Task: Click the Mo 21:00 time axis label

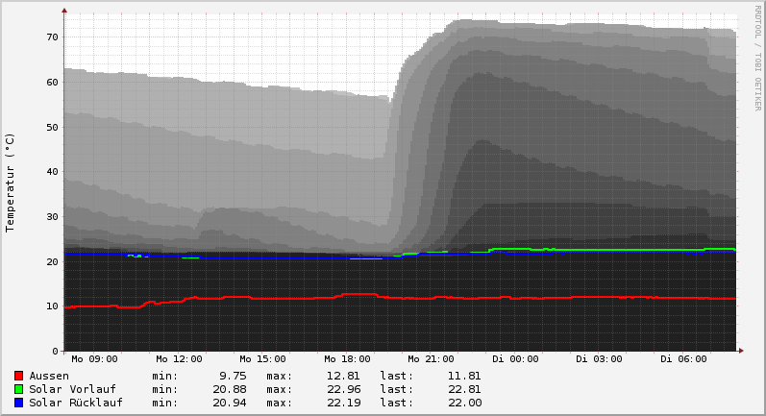Action: pos(431,359)
